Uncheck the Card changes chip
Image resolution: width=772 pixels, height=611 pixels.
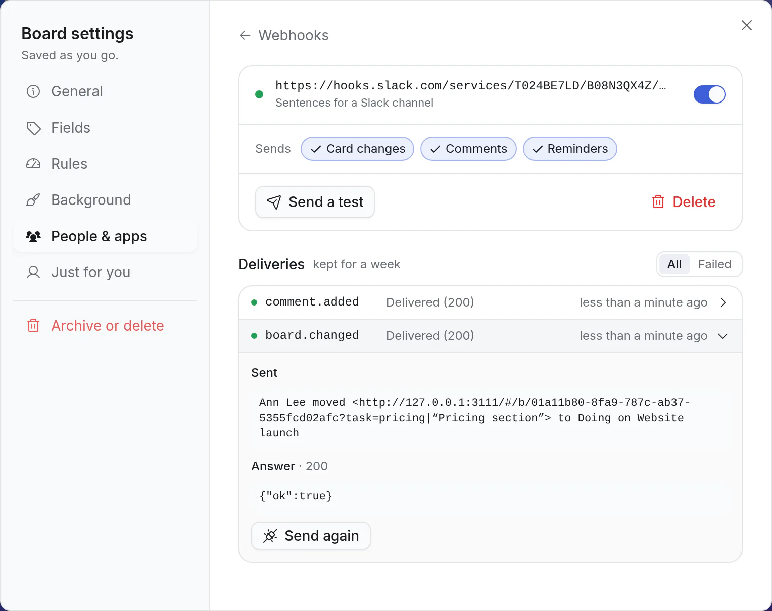pyautogui.click(x=357, y=149)
